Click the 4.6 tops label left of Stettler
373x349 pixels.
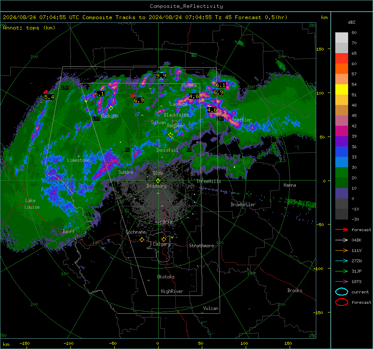(x=212, y=110)
